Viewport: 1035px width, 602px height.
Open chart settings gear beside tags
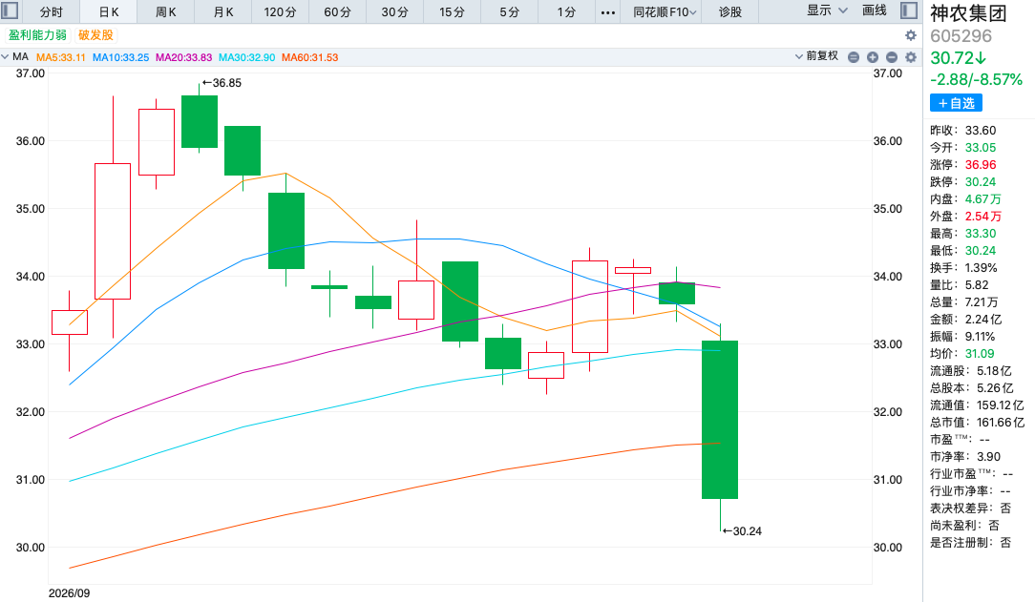point(911,35)
